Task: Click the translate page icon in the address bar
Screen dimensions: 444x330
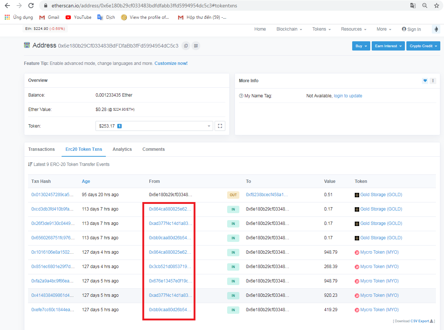Action: coord(413,6)
